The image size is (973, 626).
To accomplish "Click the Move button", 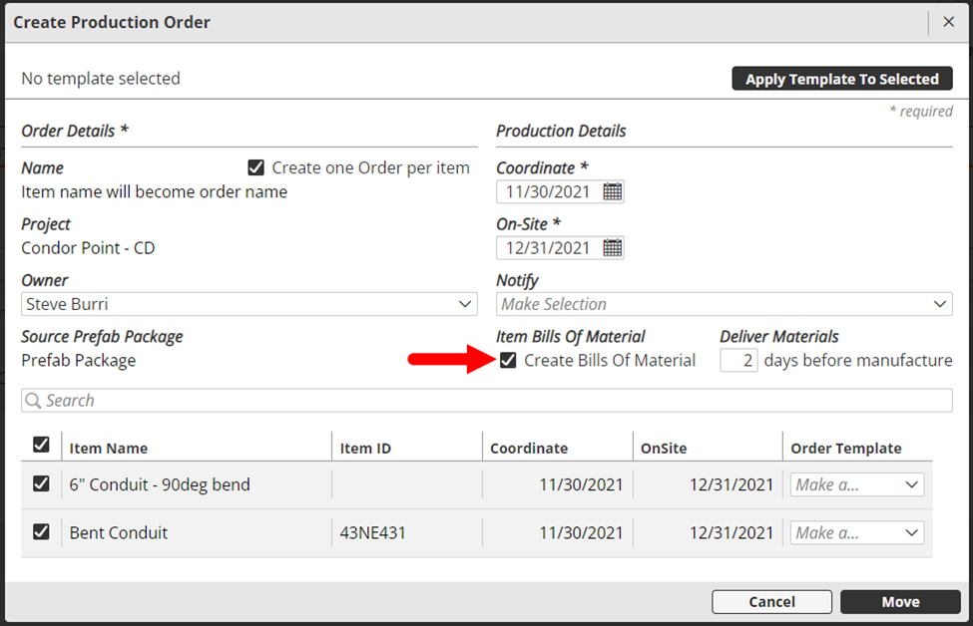I will [899, 601].
